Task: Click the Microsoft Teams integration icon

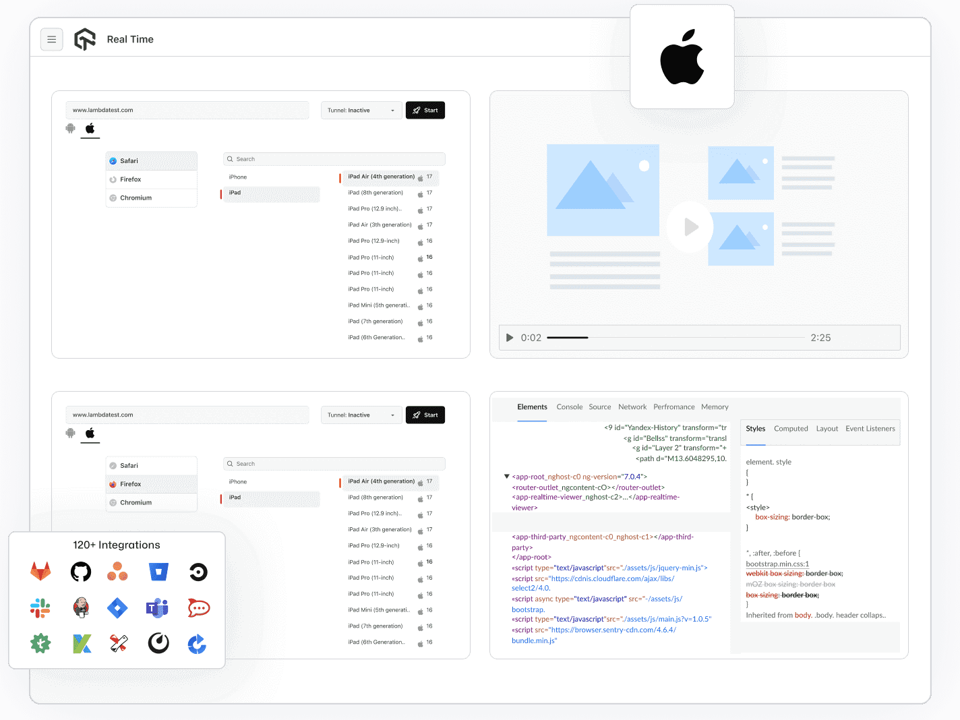Action: [x=158, y=608]
